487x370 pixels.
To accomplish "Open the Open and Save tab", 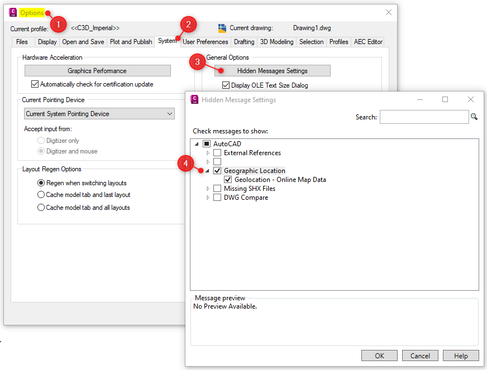I will [83, 42].
